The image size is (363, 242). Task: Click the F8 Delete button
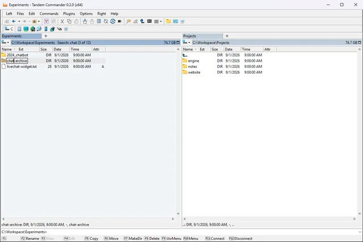click(152, 239)
